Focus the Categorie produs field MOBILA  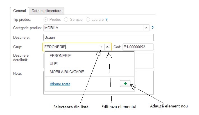click(94, 28)
